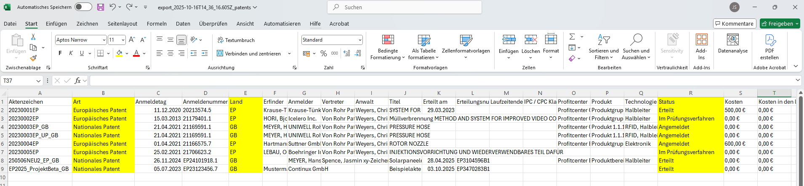The image size is (804, 186).
Task: Open the Name Box dropdown arrow
Action: point(39,81)
